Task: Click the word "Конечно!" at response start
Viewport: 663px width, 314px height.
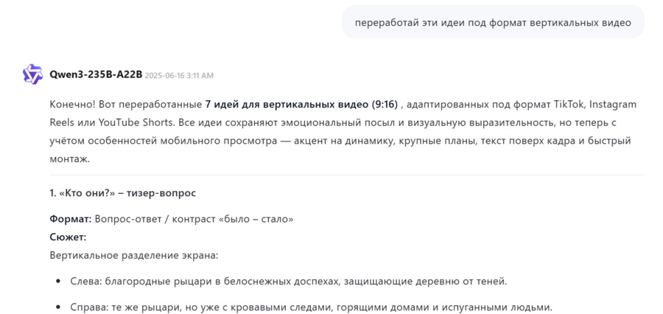Action: [71, 104]
